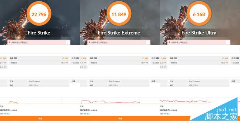Click the 物理分数 label in the Fire Strike Ultra panel

coord(173,58)
